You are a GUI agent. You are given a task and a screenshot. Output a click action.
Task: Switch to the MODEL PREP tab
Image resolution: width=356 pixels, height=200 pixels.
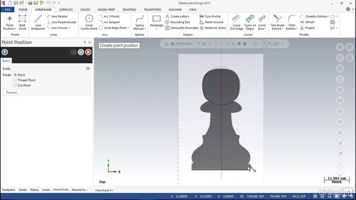coord(106,9)
